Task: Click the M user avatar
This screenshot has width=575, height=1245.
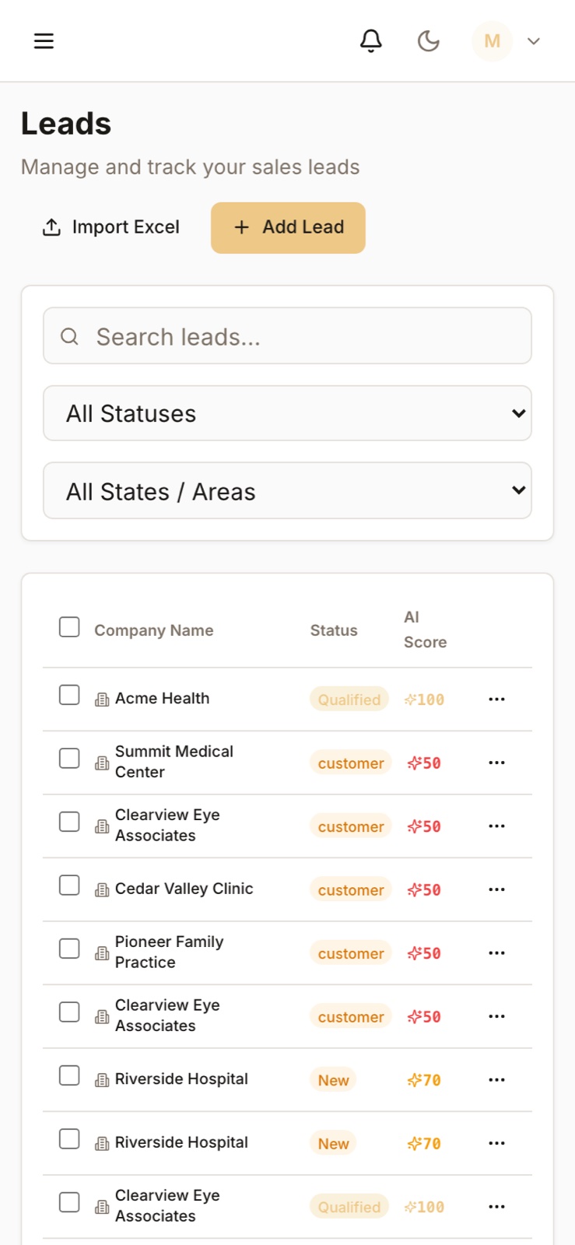Action: 492,41
